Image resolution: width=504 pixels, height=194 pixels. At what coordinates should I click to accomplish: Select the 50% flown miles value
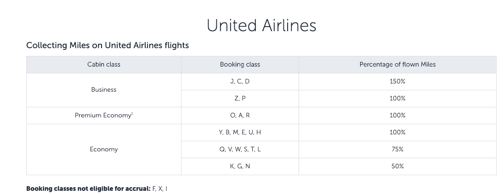click(397, 166)
